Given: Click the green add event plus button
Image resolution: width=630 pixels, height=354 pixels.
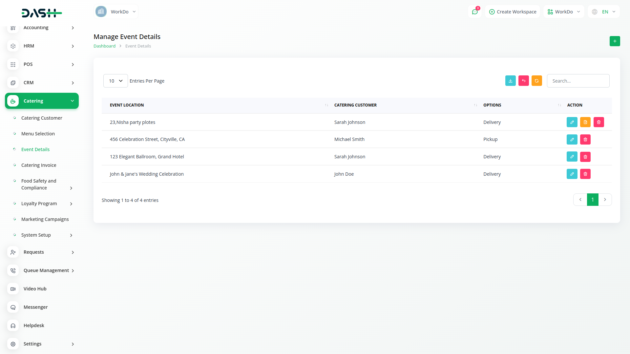Looking at the screenshot, I should 615,41.
